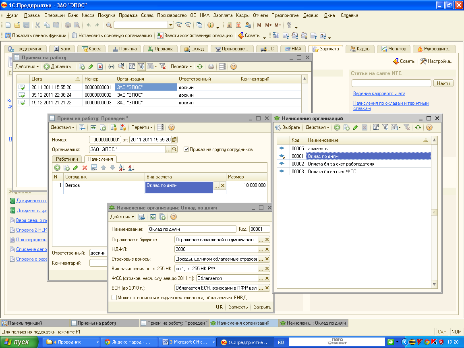
Task: Click refresh icon in Приемы на работу toolbar
Action: tap(200, 66)
